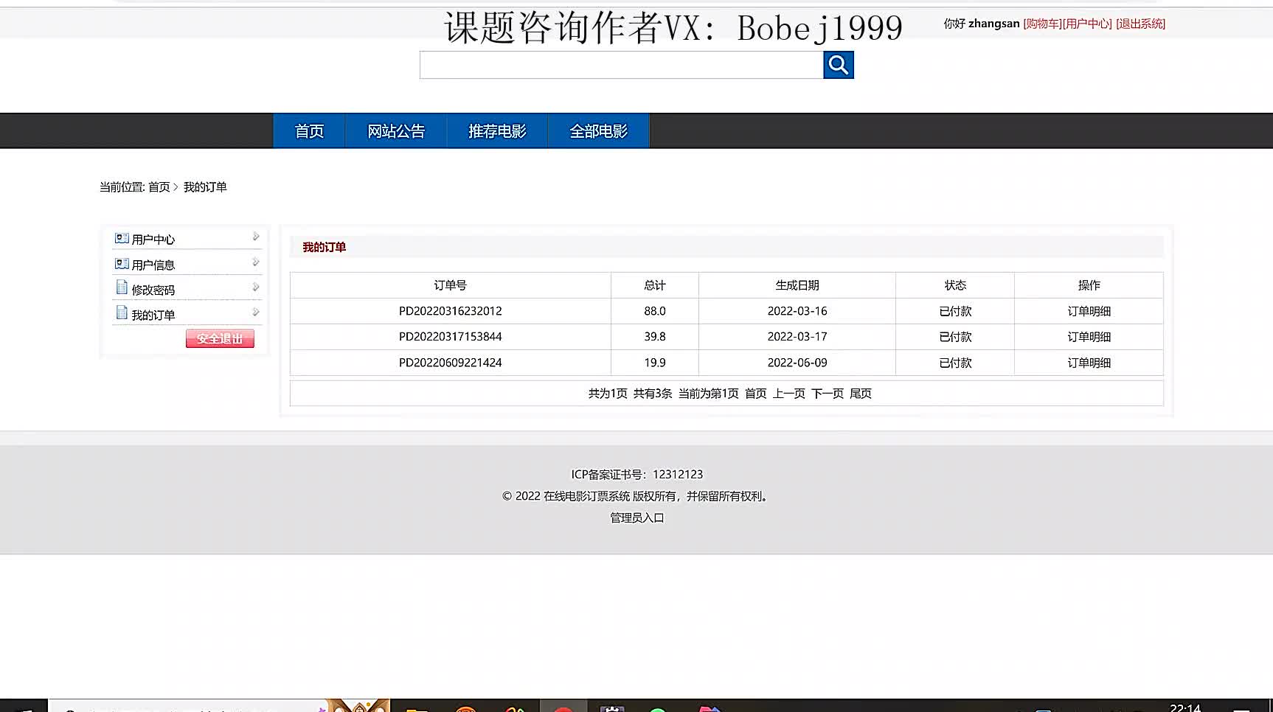Click the document icon beside 我的订单 in sidebar
The width and height of the screenshot is (1273, 712).
[x=122, y=313]
